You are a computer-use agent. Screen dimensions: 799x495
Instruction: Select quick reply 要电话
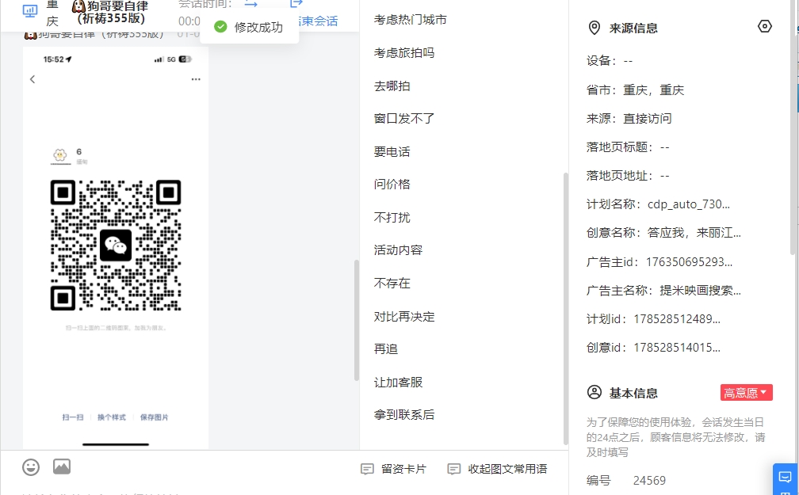pyautogui.click(x=392, y=152)
